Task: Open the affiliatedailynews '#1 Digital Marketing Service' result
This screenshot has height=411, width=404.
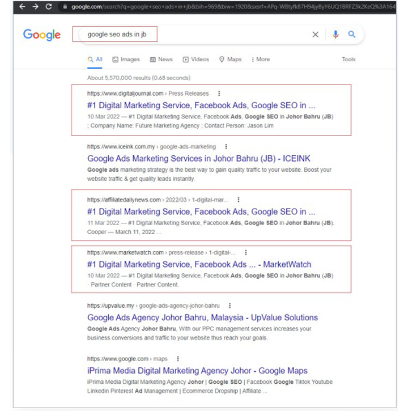Action: 201,212
